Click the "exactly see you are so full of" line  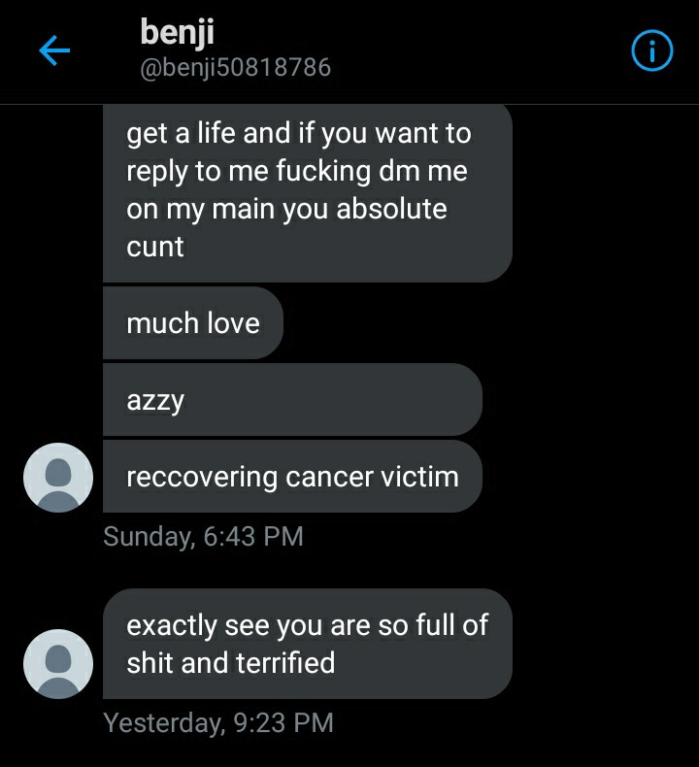(x=307, y=625)
